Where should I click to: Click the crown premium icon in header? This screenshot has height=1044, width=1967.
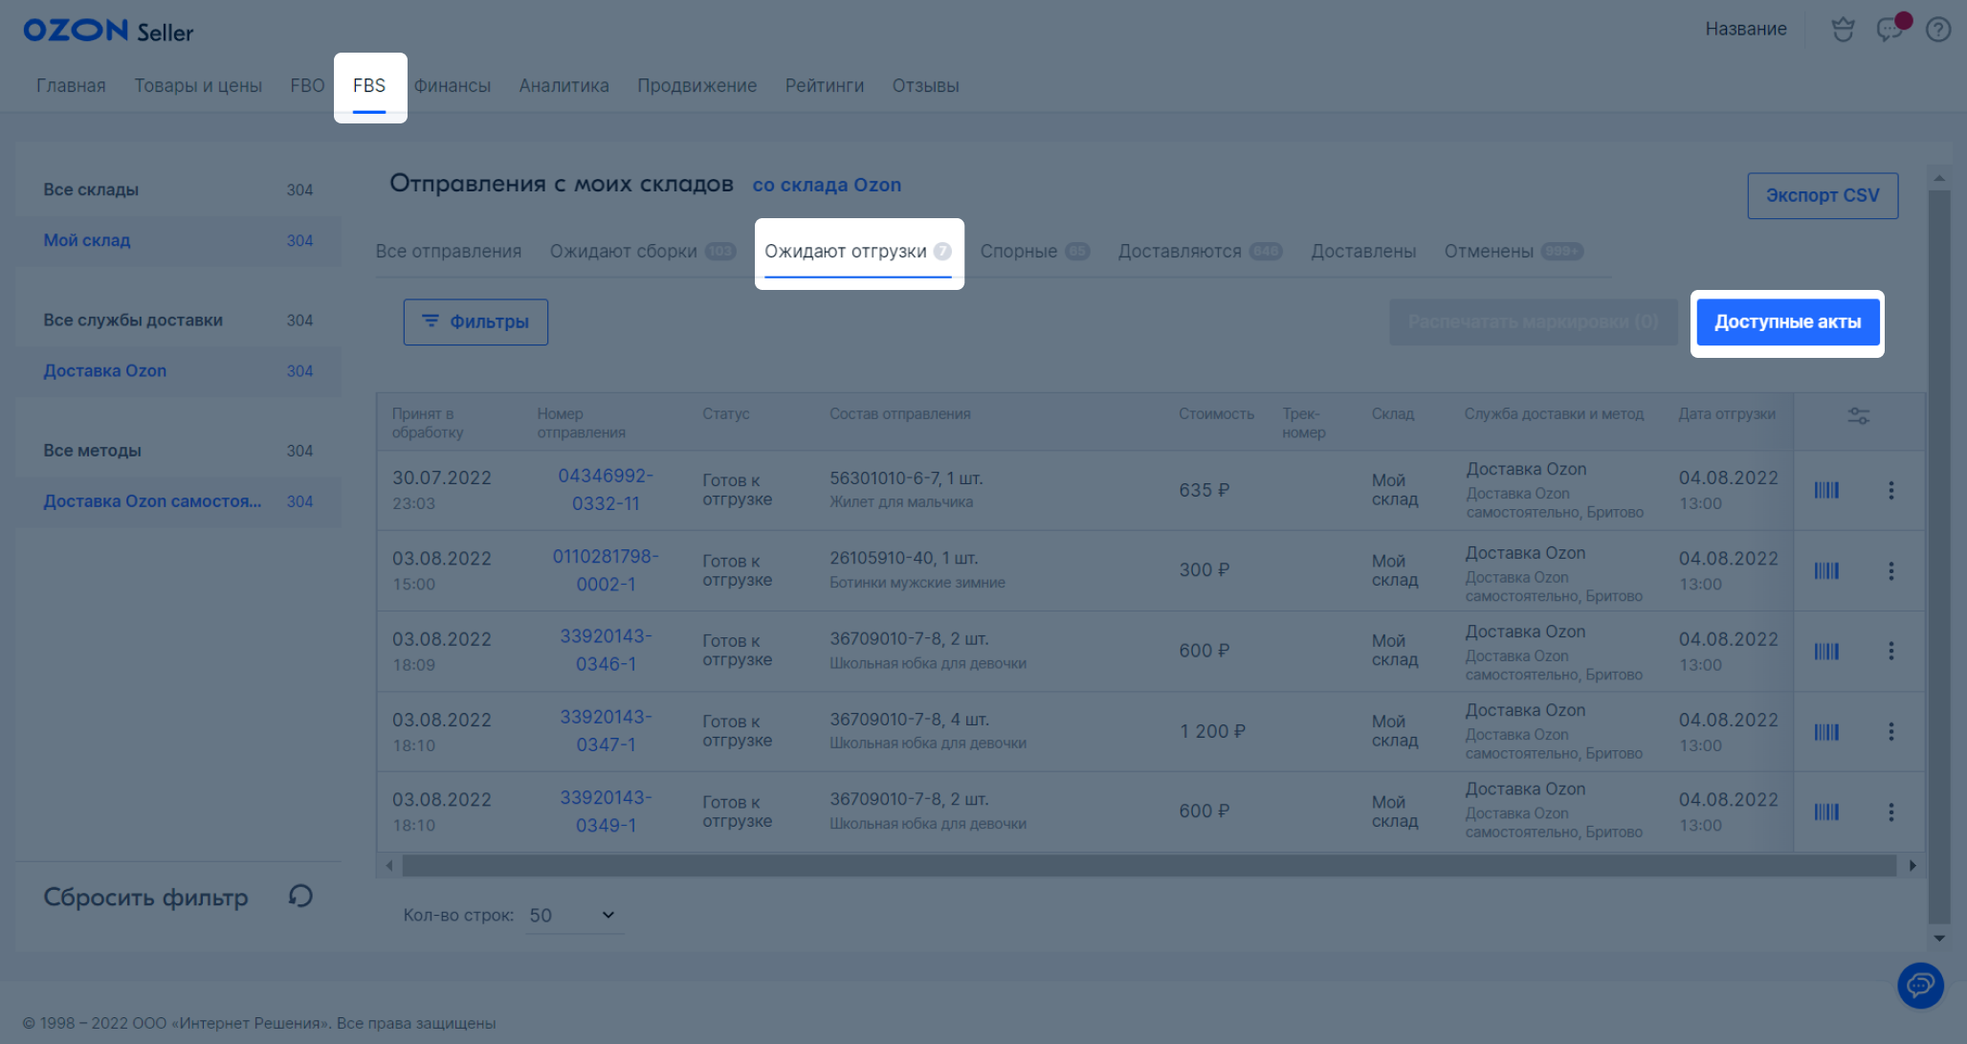tap(1843, 30)
